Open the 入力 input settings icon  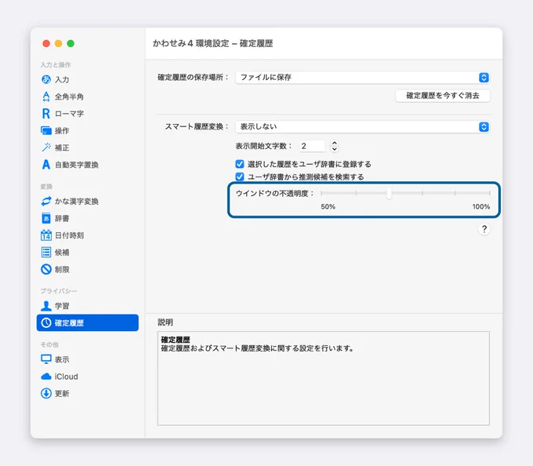tap(46, 79)
